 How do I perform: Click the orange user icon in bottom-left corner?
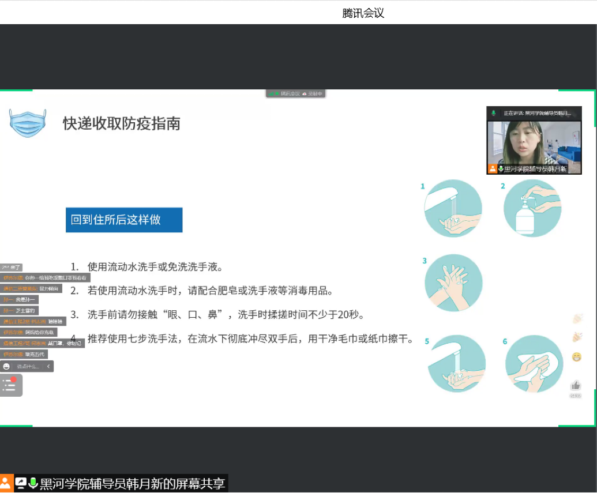[x=6, y=483]
